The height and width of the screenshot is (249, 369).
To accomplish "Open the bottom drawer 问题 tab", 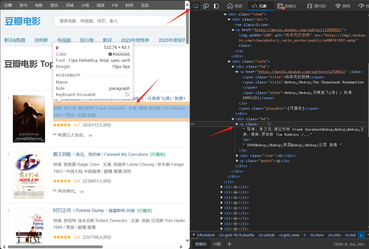I will (217, 244).
